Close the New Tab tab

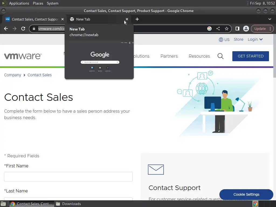pyautogui.click(x=127, y=19)
